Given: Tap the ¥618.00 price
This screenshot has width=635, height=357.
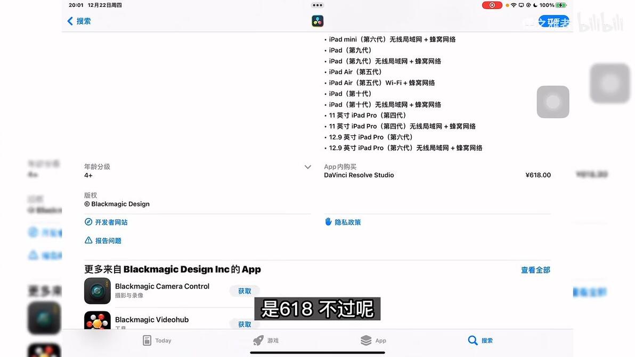Looking at the screenshot, I should [x=538, y=175].
